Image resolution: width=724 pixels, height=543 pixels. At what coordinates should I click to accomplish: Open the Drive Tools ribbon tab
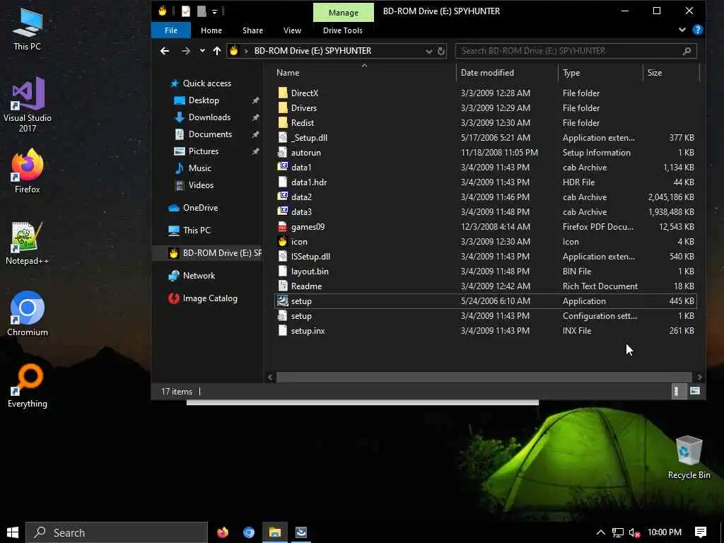pyautogui.click(x=343, y=30)
